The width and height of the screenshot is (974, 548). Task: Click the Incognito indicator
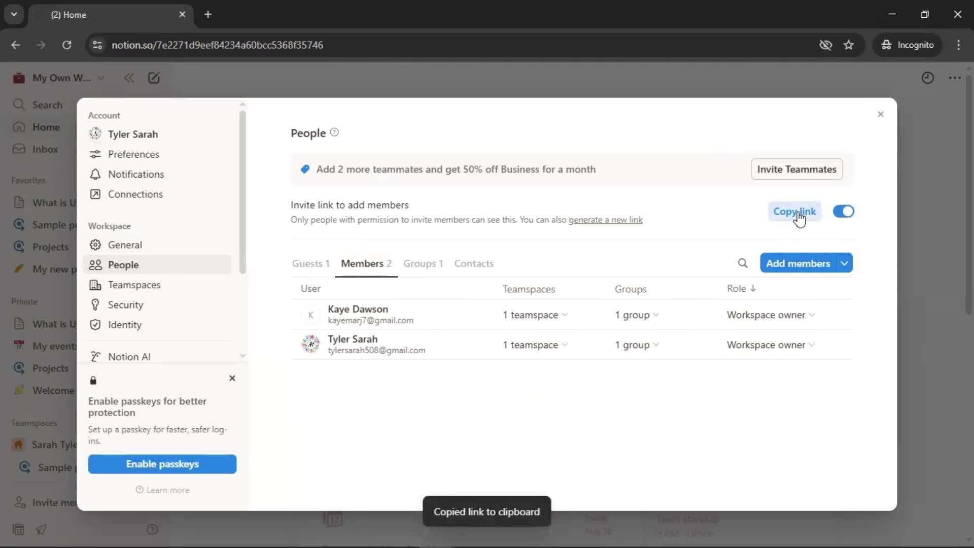tap(908, 45)
